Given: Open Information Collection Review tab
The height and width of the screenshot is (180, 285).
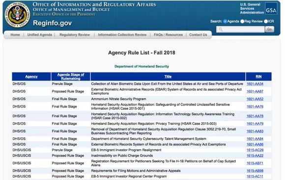Looking at the screenshot, I should [x=122, y=35].
